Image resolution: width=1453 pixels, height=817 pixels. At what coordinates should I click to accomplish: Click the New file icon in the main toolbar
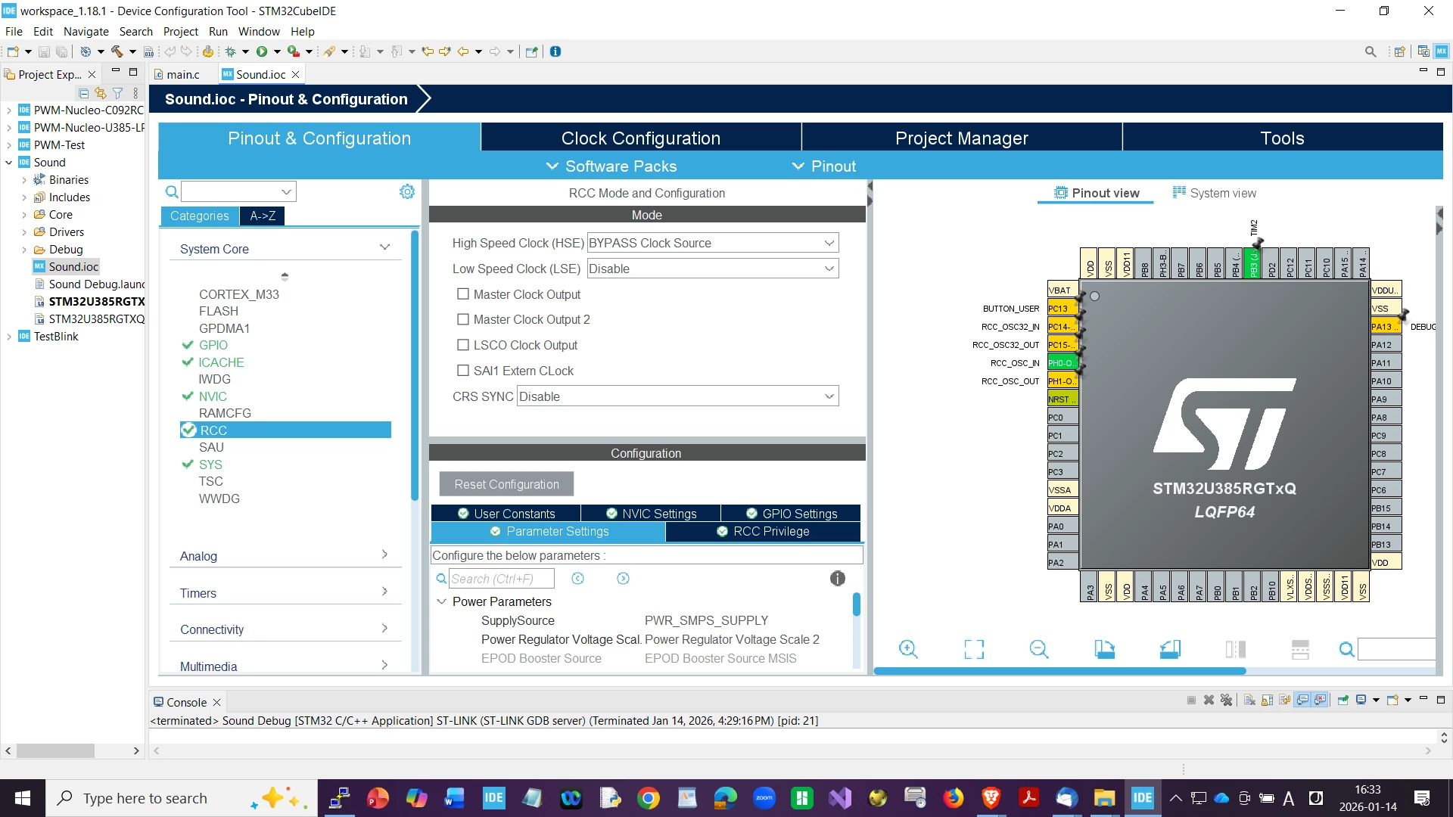coord(12,51)
